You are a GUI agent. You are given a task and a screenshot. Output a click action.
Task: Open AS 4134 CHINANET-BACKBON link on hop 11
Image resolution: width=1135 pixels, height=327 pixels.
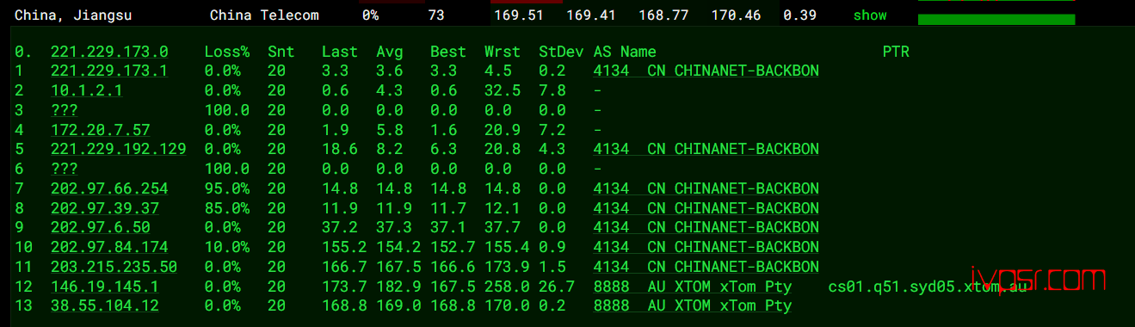pos(706,267)
